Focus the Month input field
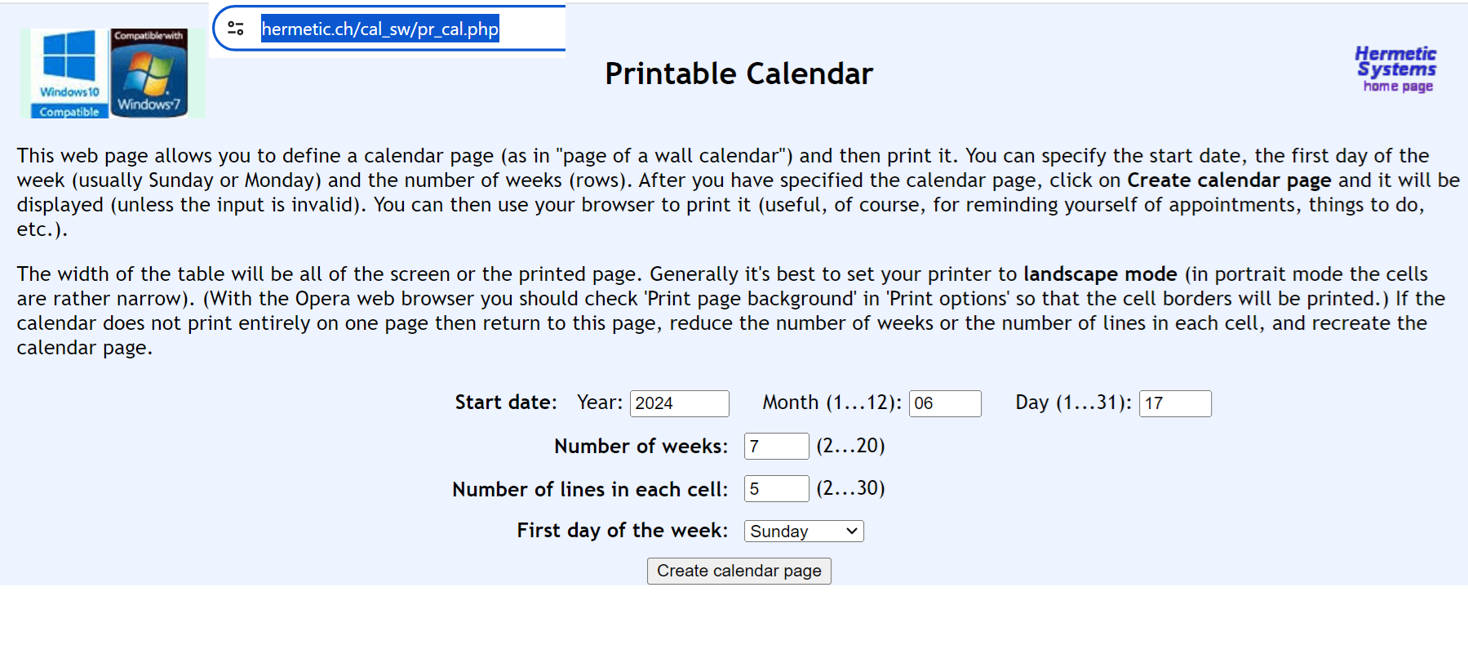This screenshot has width=1468, height=645. click(x=944, y=403)
